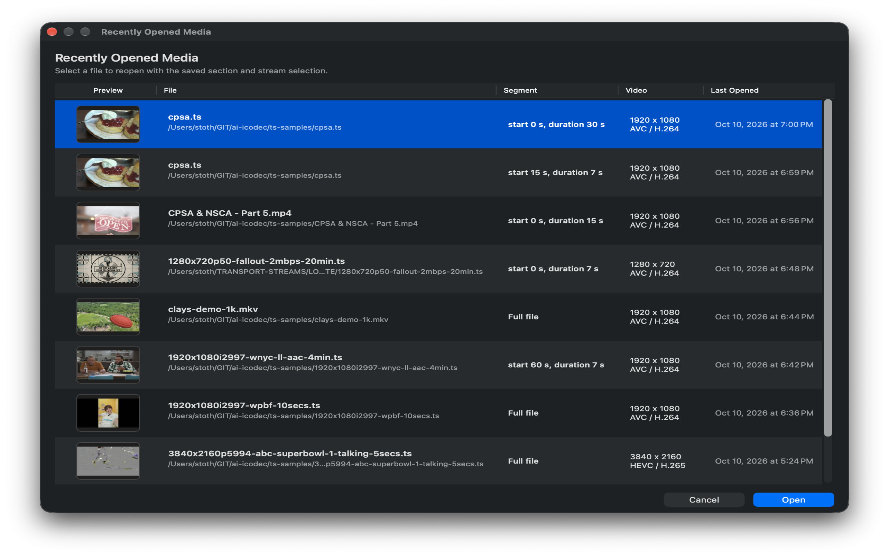Click segment 'start 60 s, duration 7 s'
This screenshot has height=556, width=889.
(556, 365)
